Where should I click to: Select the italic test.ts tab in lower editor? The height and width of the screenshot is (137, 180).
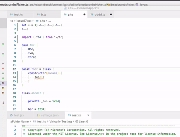[x=76, y=115]
